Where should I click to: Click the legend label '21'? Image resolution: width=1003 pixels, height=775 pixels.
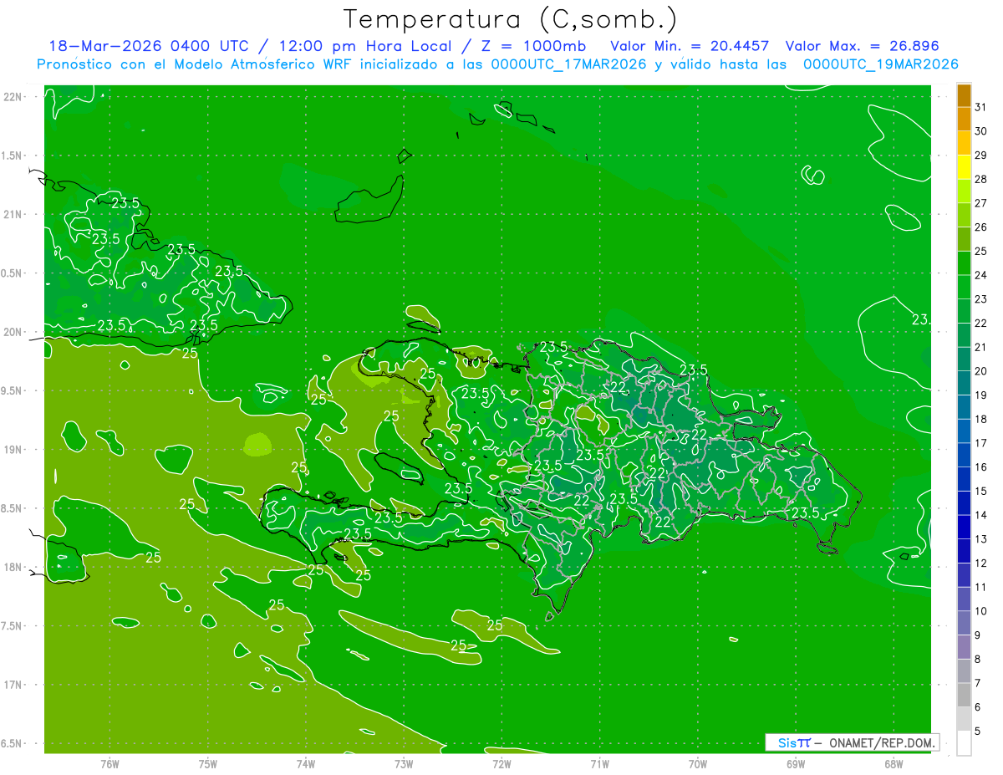tap(981, 347)
